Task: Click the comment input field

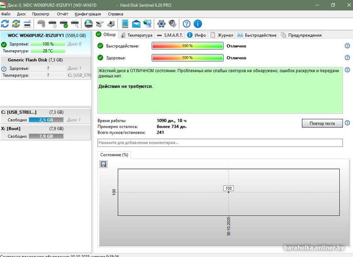Action: coord(220,143)
